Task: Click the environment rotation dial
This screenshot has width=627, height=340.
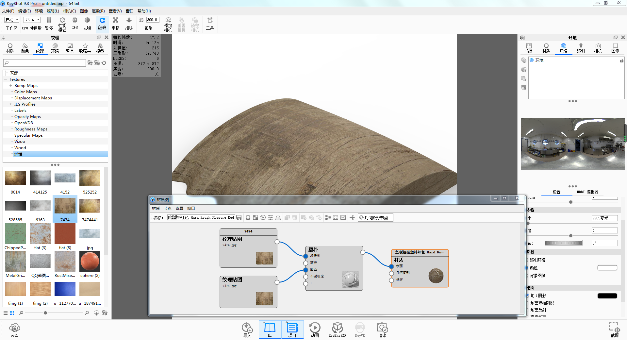Action: pos(564,243)
